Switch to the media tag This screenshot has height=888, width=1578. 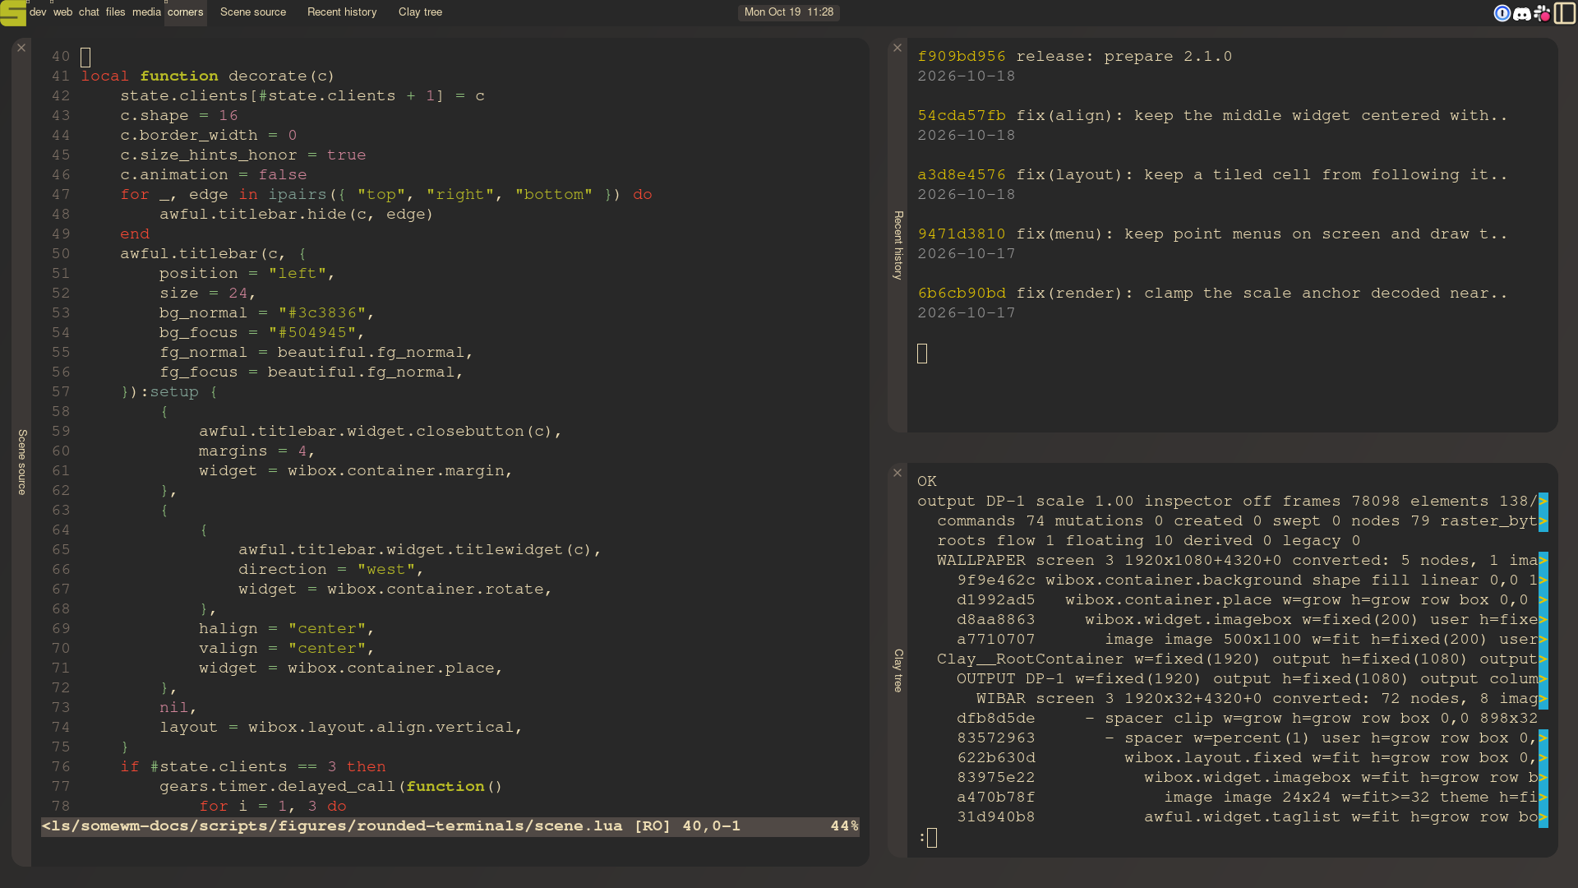pos(146,12)
